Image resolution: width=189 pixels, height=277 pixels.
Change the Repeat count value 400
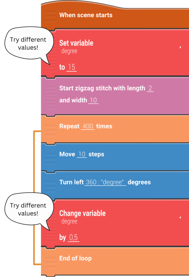click(88, 126)
